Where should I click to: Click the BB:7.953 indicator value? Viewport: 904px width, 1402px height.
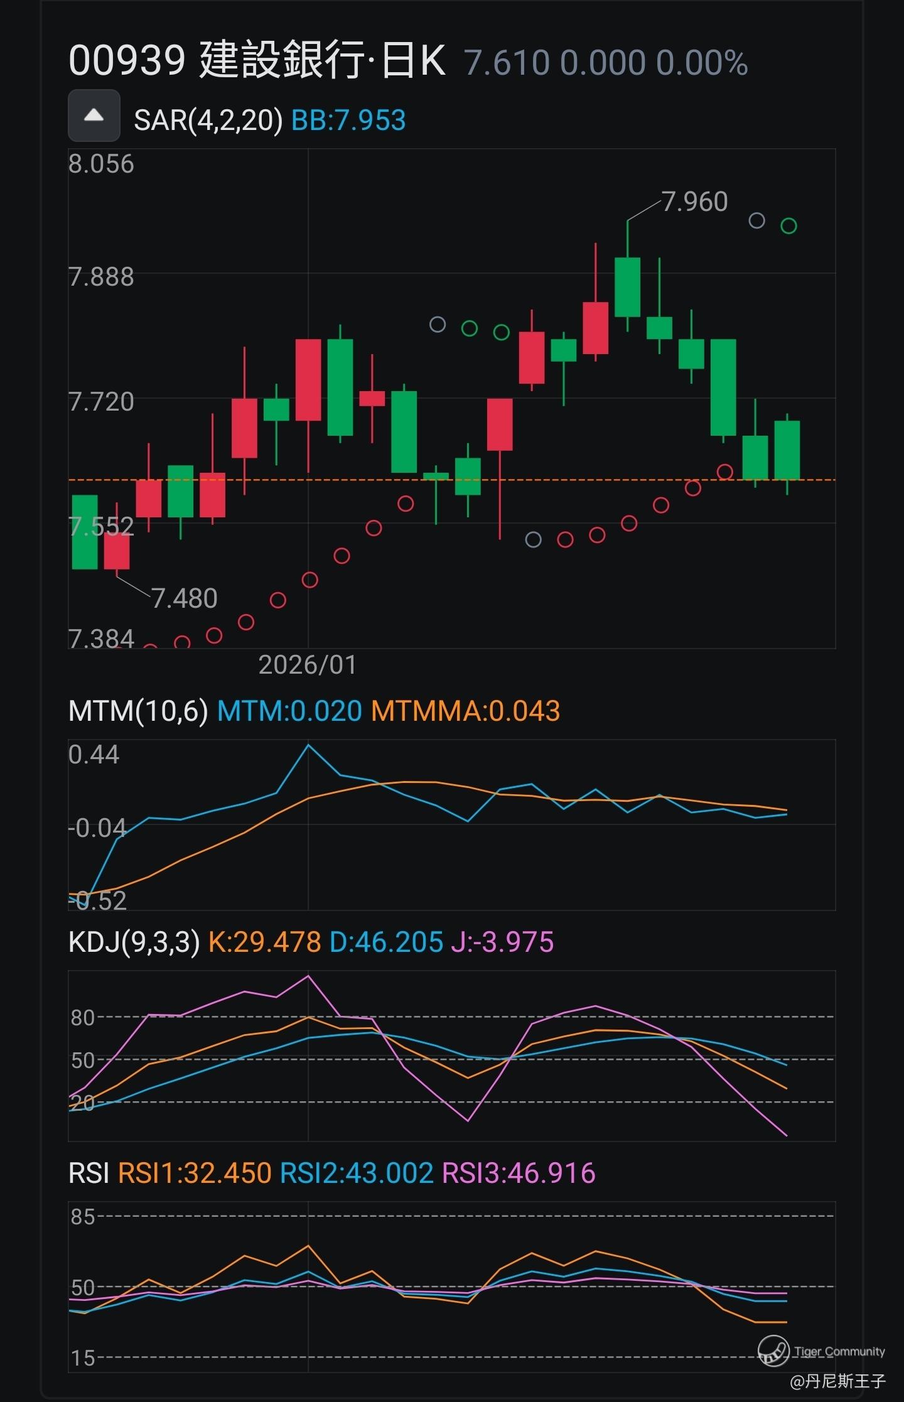click(348, 120)
